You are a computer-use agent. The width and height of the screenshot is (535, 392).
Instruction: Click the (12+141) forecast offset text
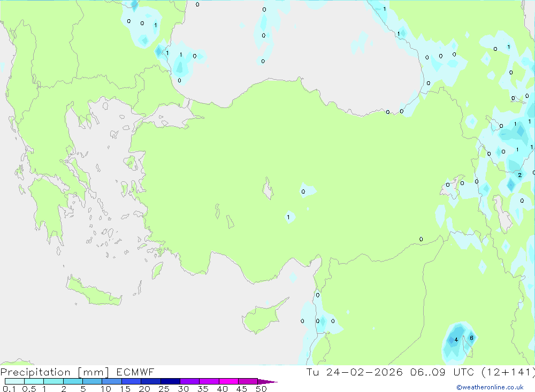tap(508, 372)
